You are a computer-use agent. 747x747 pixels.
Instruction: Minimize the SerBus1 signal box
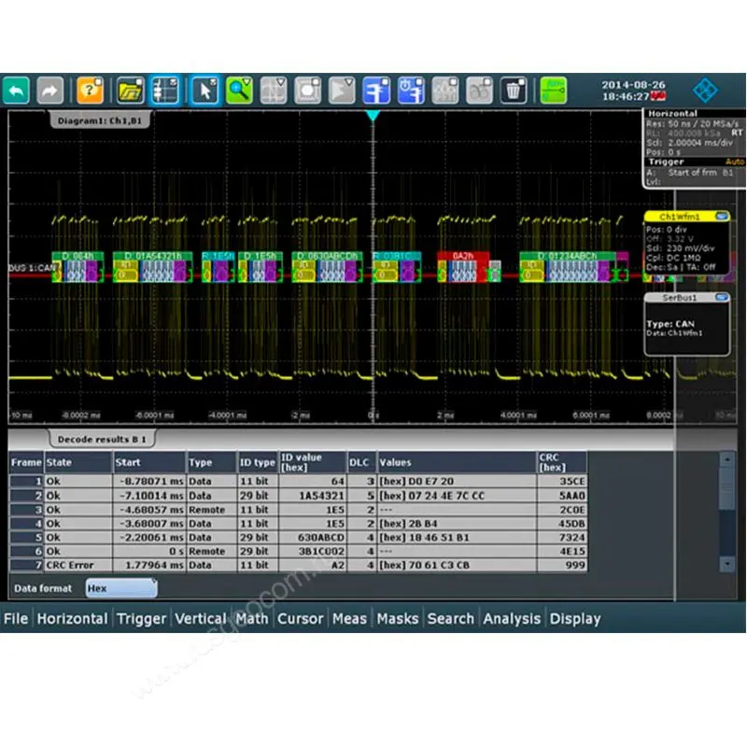point(720,298)
